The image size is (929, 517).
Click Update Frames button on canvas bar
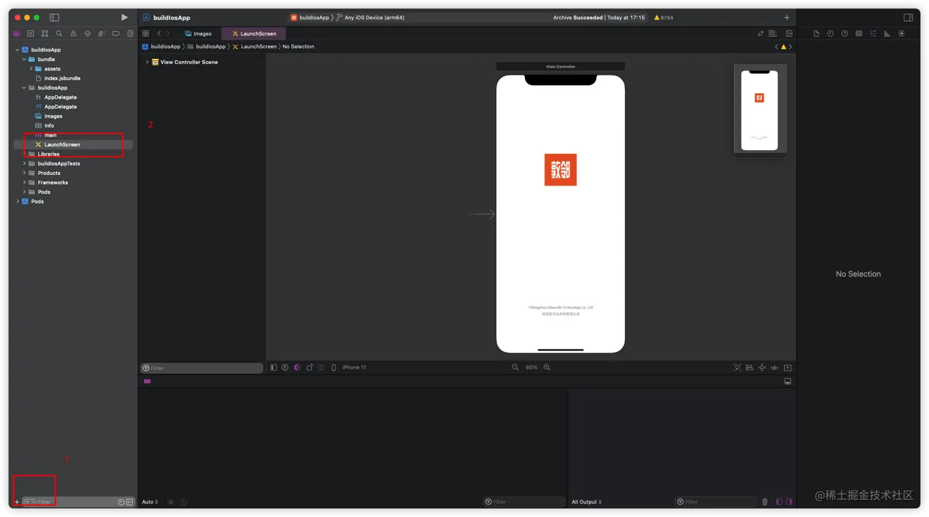(737, 368)
